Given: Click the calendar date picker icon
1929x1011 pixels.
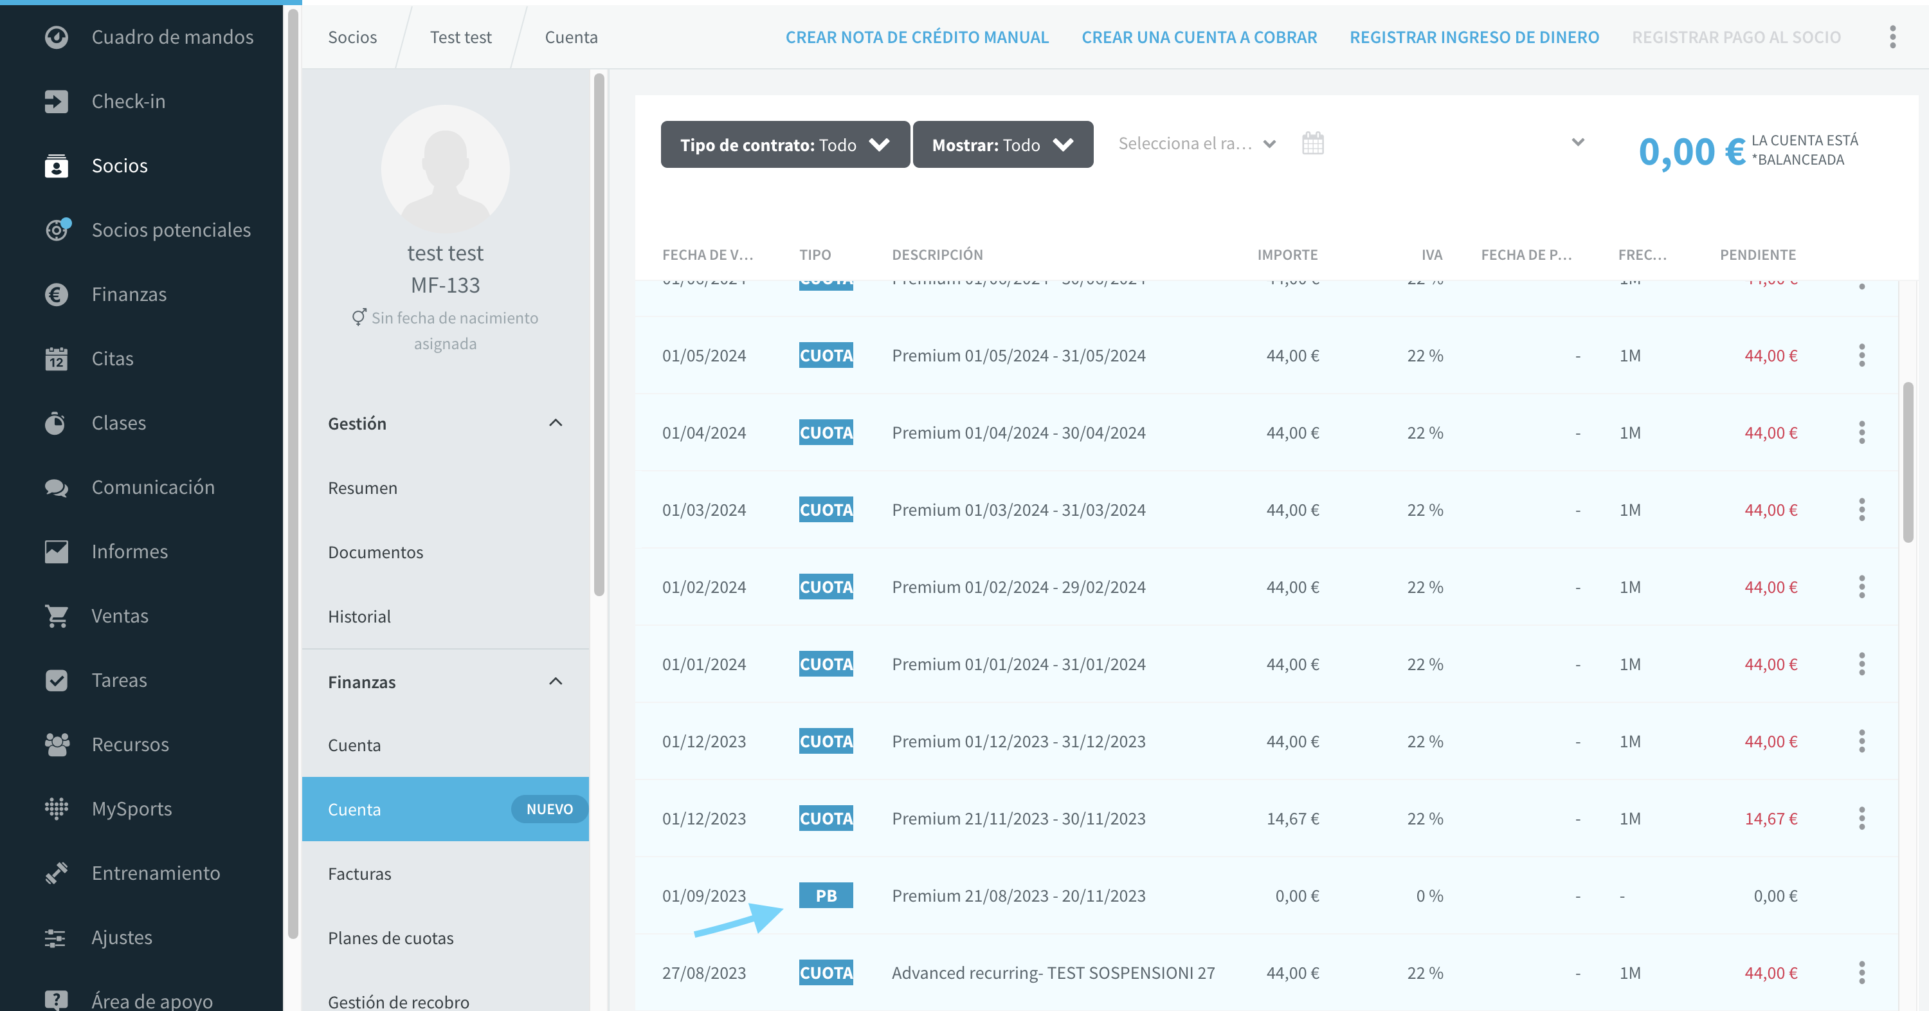Looking at the screenshot, I should click(x=1313, y=143).
